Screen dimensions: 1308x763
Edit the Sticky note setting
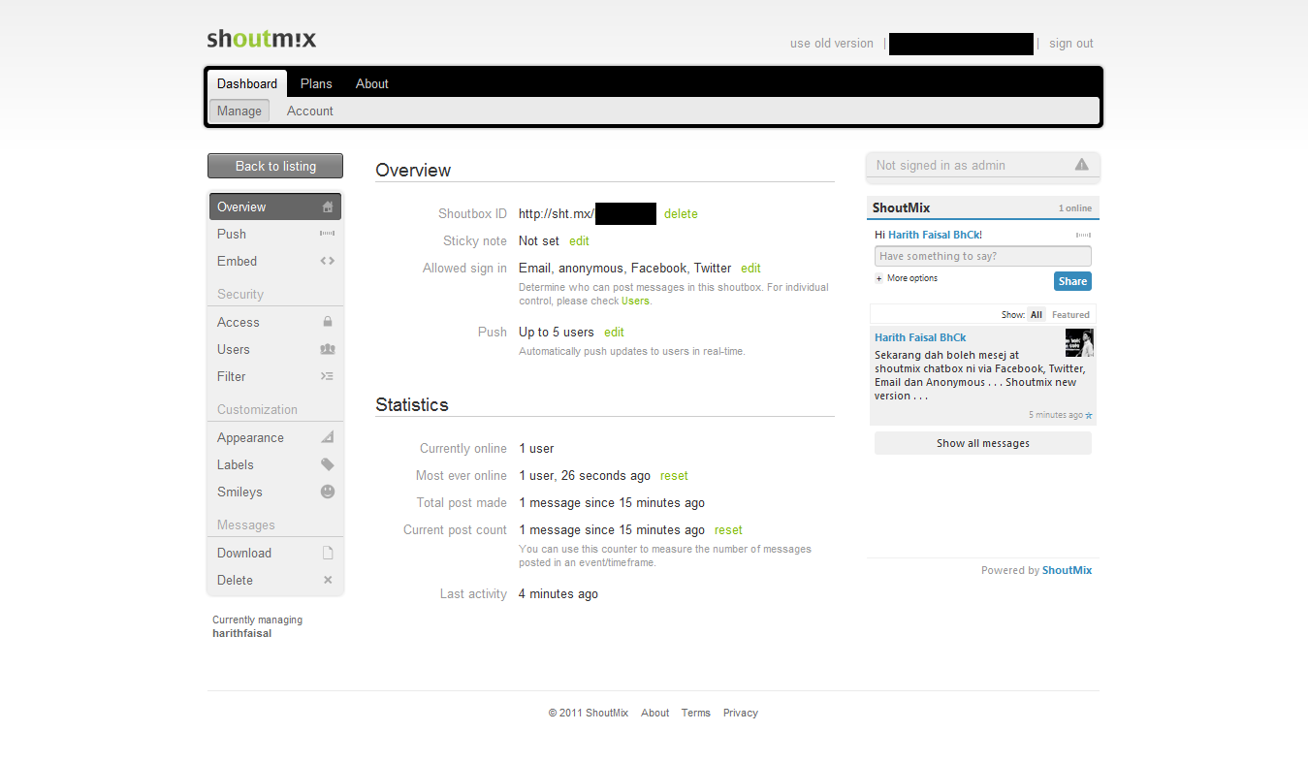tap(579, 241)
